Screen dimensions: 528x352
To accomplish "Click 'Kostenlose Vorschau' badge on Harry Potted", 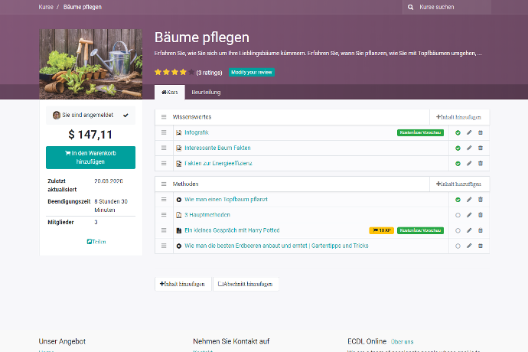I will pyautogui.click(x=420, y=230).
